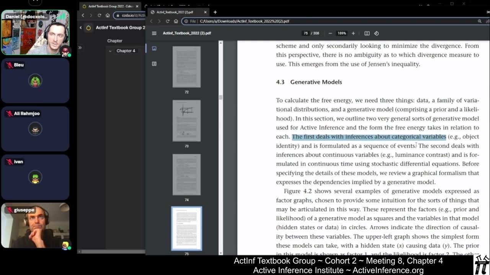Click the 189% zoom level field
This screenshot has height=275, width=490.
click(341, 33)
